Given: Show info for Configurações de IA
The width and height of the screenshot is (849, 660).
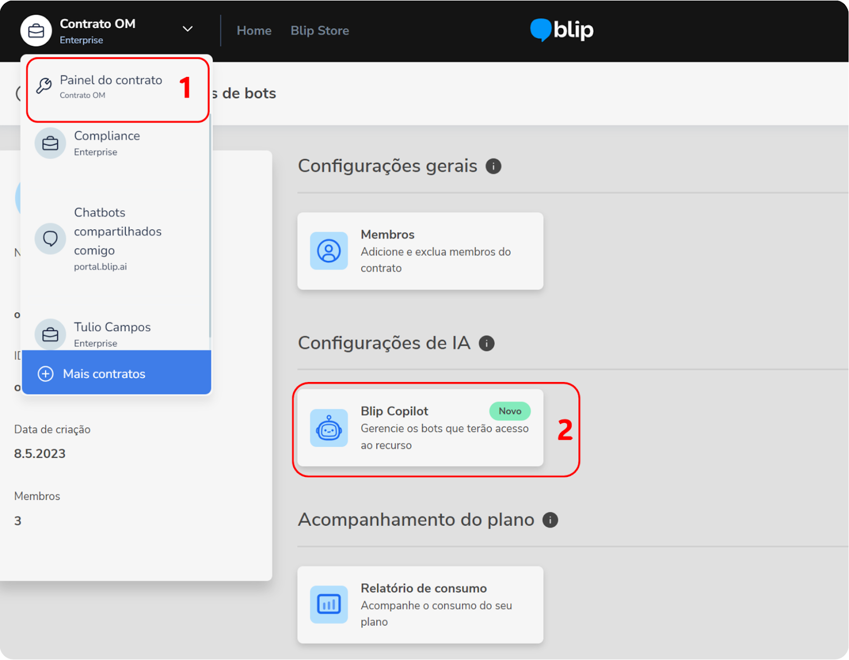Looking at the screenshot, I should (487, 344).
